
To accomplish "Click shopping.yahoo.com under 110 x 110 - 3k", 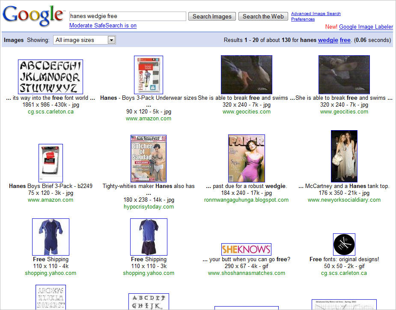I will (149, 273).
